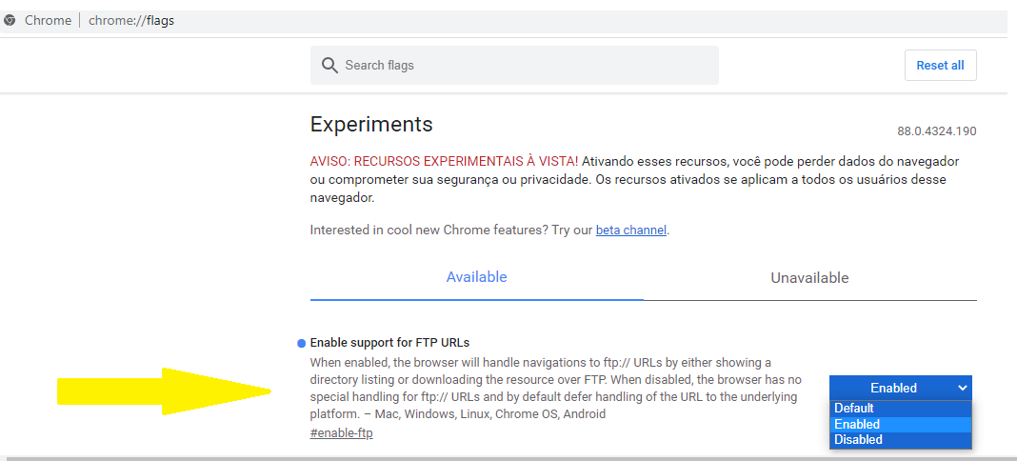Image resolution: width=1017 pixels, height=461 pixels.
Task: Click the magnifier icon in search box
Action: (329, 65)
